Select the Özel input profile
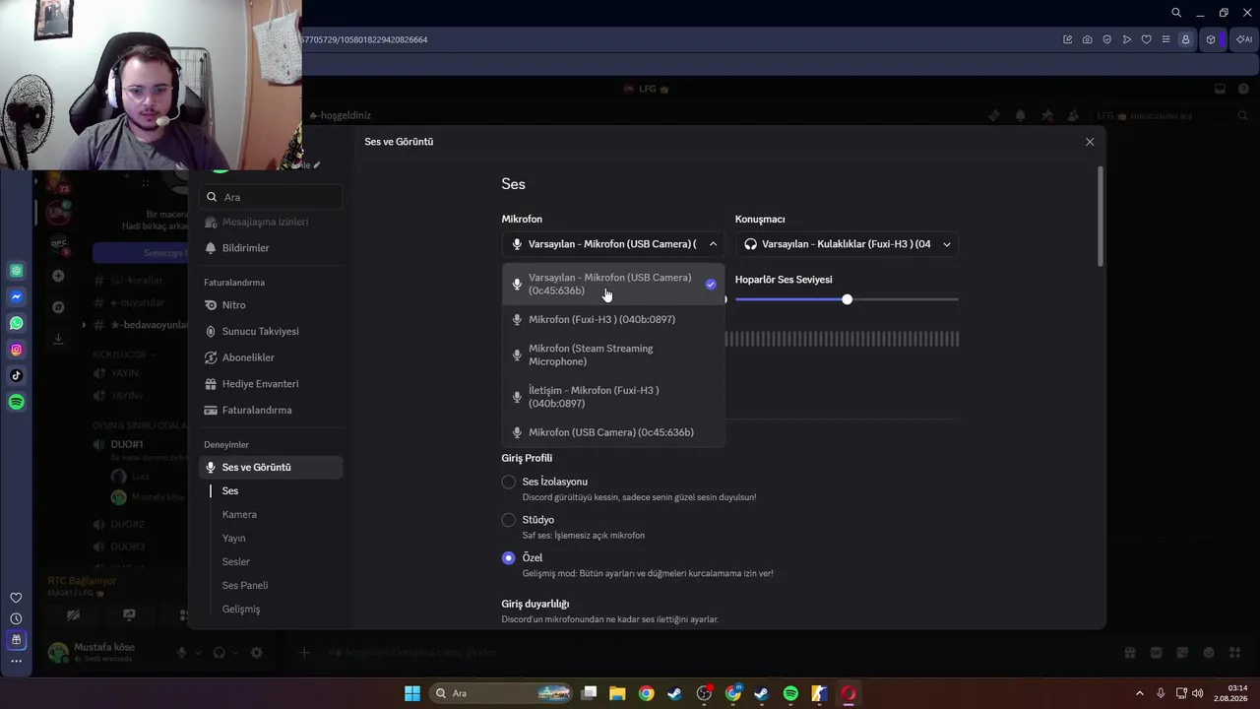Screen dimensions: 1260x709 509,558
